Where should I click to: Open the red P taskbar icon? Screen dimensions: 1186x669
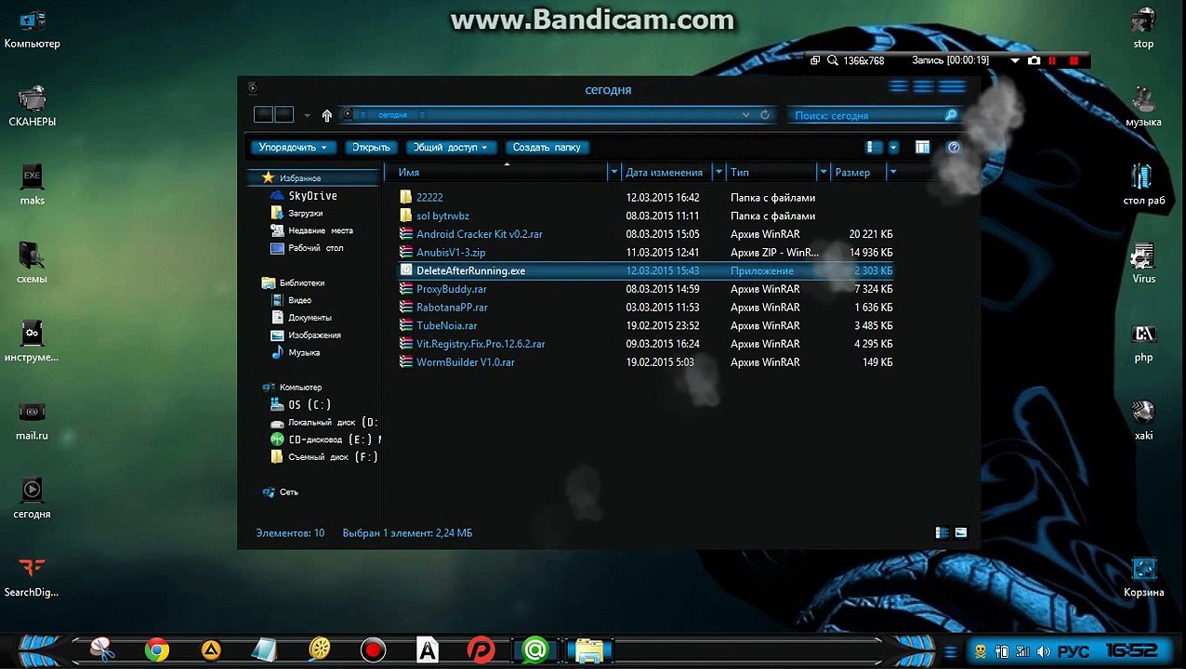pyautogui.click(x=481, y=649)
